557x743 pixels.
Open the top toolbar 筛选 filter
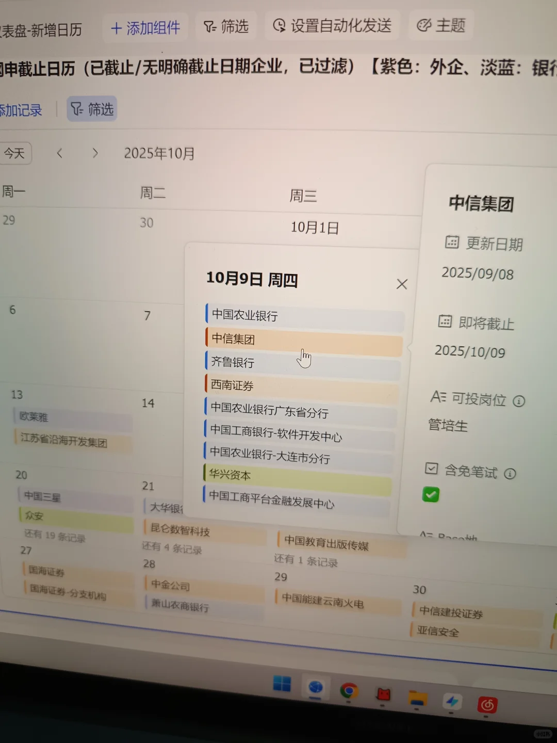(x=226, y=26)
